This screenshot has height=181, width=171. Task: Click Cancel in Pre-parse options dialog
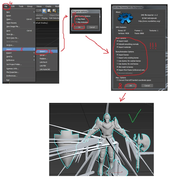coord(92,27)
